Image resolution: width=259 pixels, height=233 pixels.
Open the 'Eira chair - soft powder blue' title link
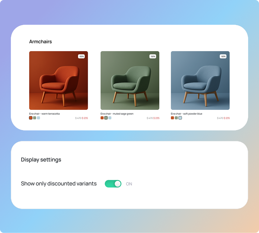coord(186,114)
